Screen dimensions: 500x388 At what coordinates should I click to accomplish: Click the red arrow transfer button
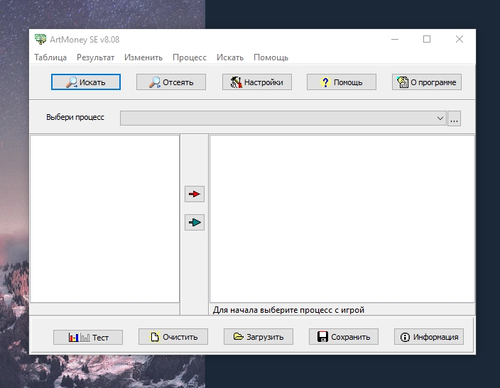coord(195,194)
